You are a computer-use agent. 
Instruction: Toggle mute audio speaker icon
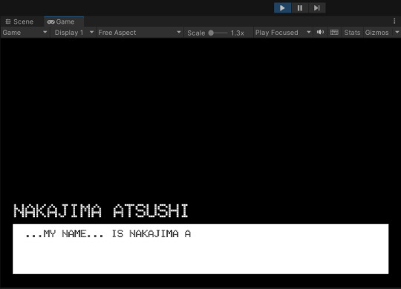[321, 32]
